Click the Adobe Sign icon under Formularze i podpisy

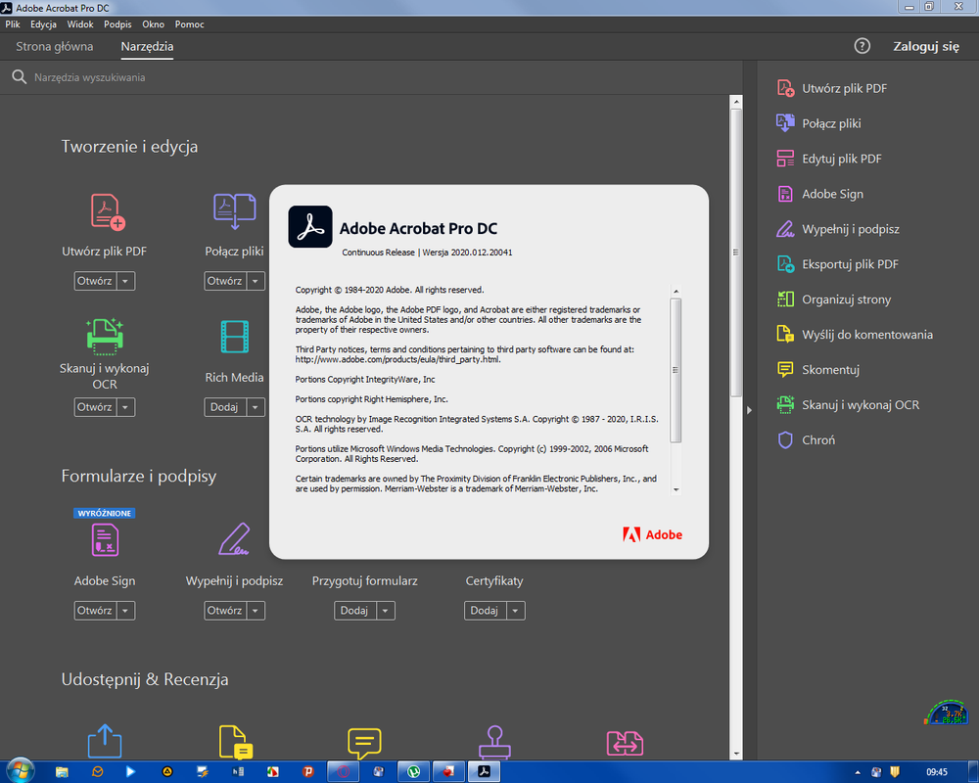coord(105,539)
